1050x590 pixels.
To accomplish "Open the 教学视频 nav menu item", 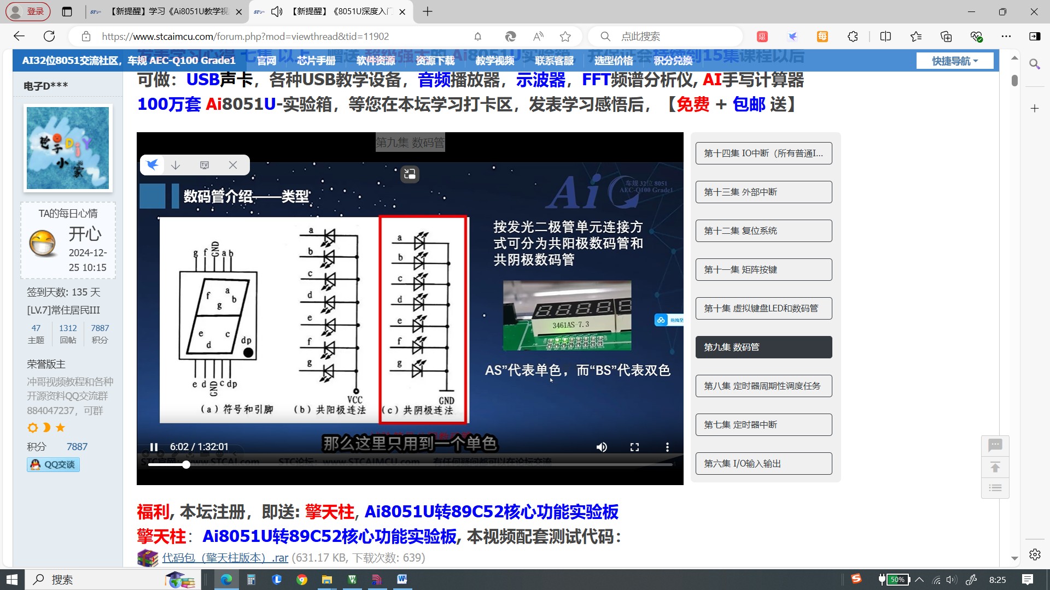I will (x=495, y=61).
